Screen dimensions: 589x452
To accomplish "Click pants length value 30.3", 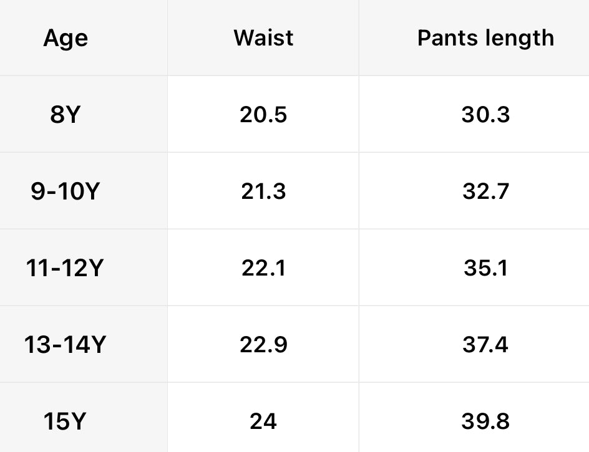I will 485,115.
